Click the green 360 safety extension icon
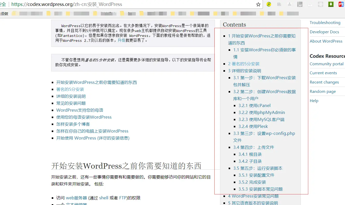Viewport: 345px width, 205px height. tap(269, 4)
